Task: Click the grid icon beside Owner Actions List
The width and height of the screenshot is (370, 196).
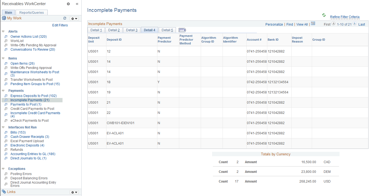Action: pyautogui.click(x=6, y=36)
